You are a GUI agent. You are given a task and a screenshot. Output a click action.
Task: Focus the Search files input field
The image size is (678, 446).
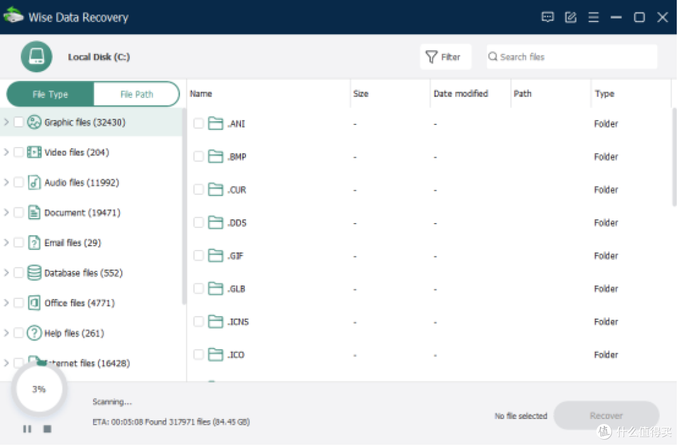(x=572, y=57)
